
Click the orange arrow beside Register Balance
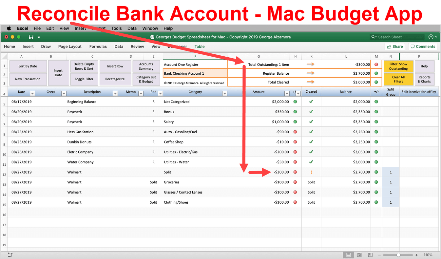311,73
